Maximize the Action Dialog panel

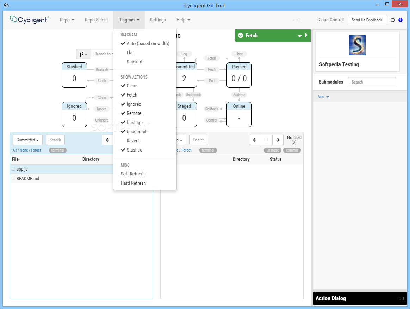tap(402, 298)
